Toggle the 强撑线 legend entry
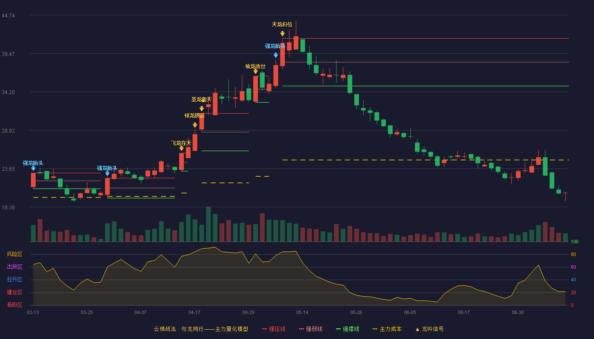Viewport: 594px width, 339px height. (347, 329)
